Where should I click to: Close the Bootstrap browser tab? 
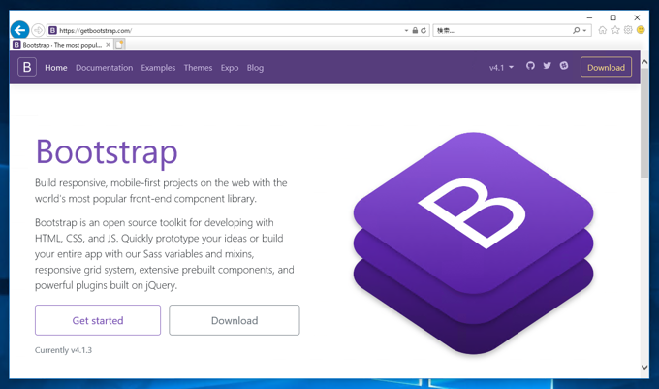108,45
